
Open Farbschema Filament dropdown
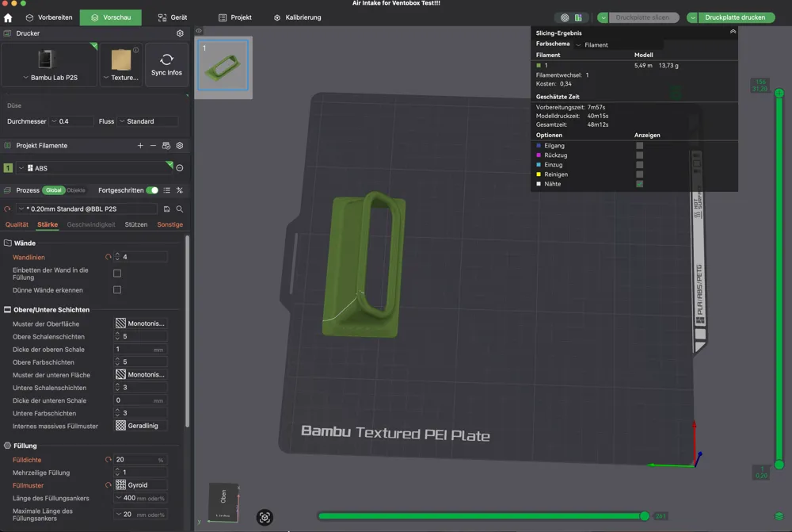pyautogui.click(x=619, y=45)
